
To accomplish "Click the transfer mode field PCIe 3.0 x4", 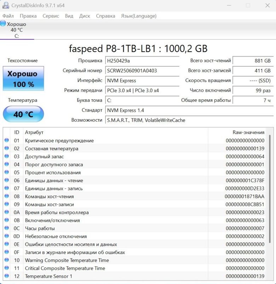I will 142,91.
